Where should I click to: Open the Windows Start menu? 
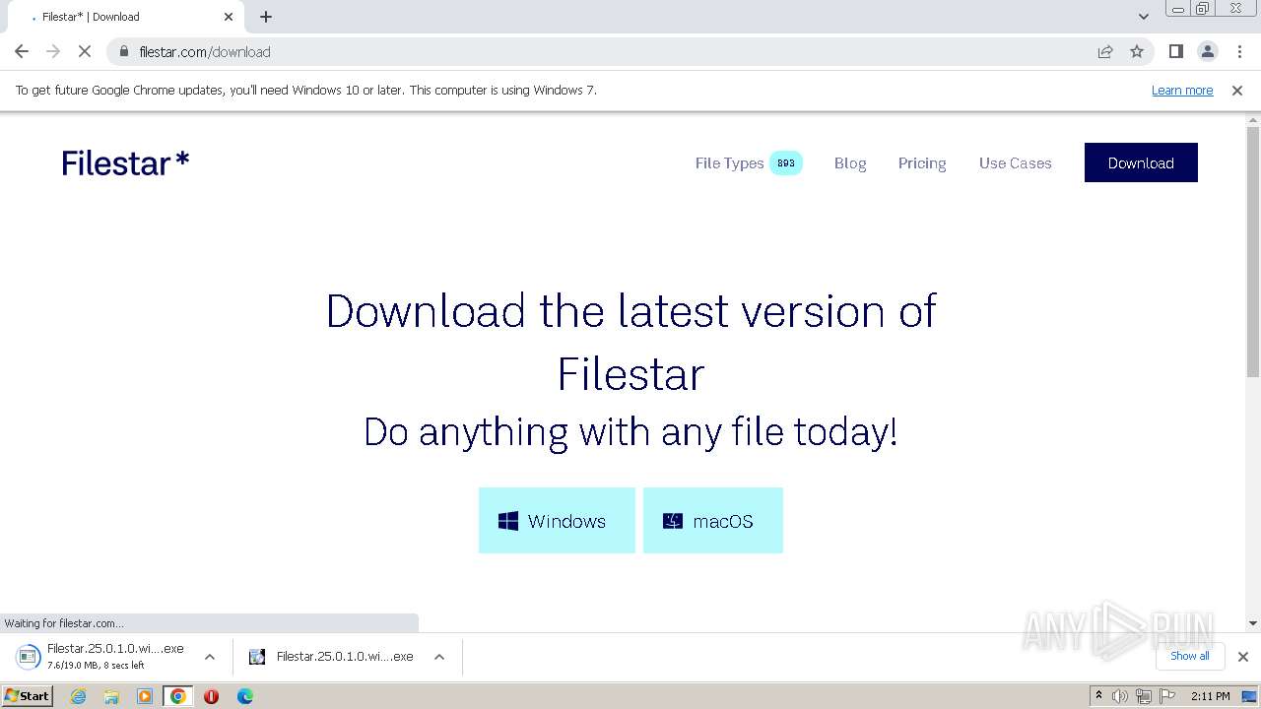(x=27, y=696)
